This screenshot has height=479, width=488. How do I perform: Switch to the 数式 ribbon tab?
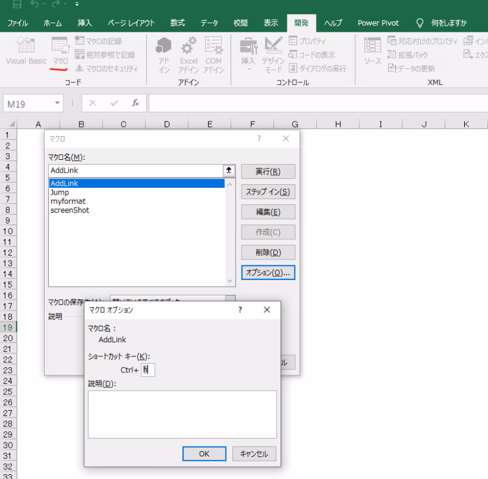tap(178, 23)
